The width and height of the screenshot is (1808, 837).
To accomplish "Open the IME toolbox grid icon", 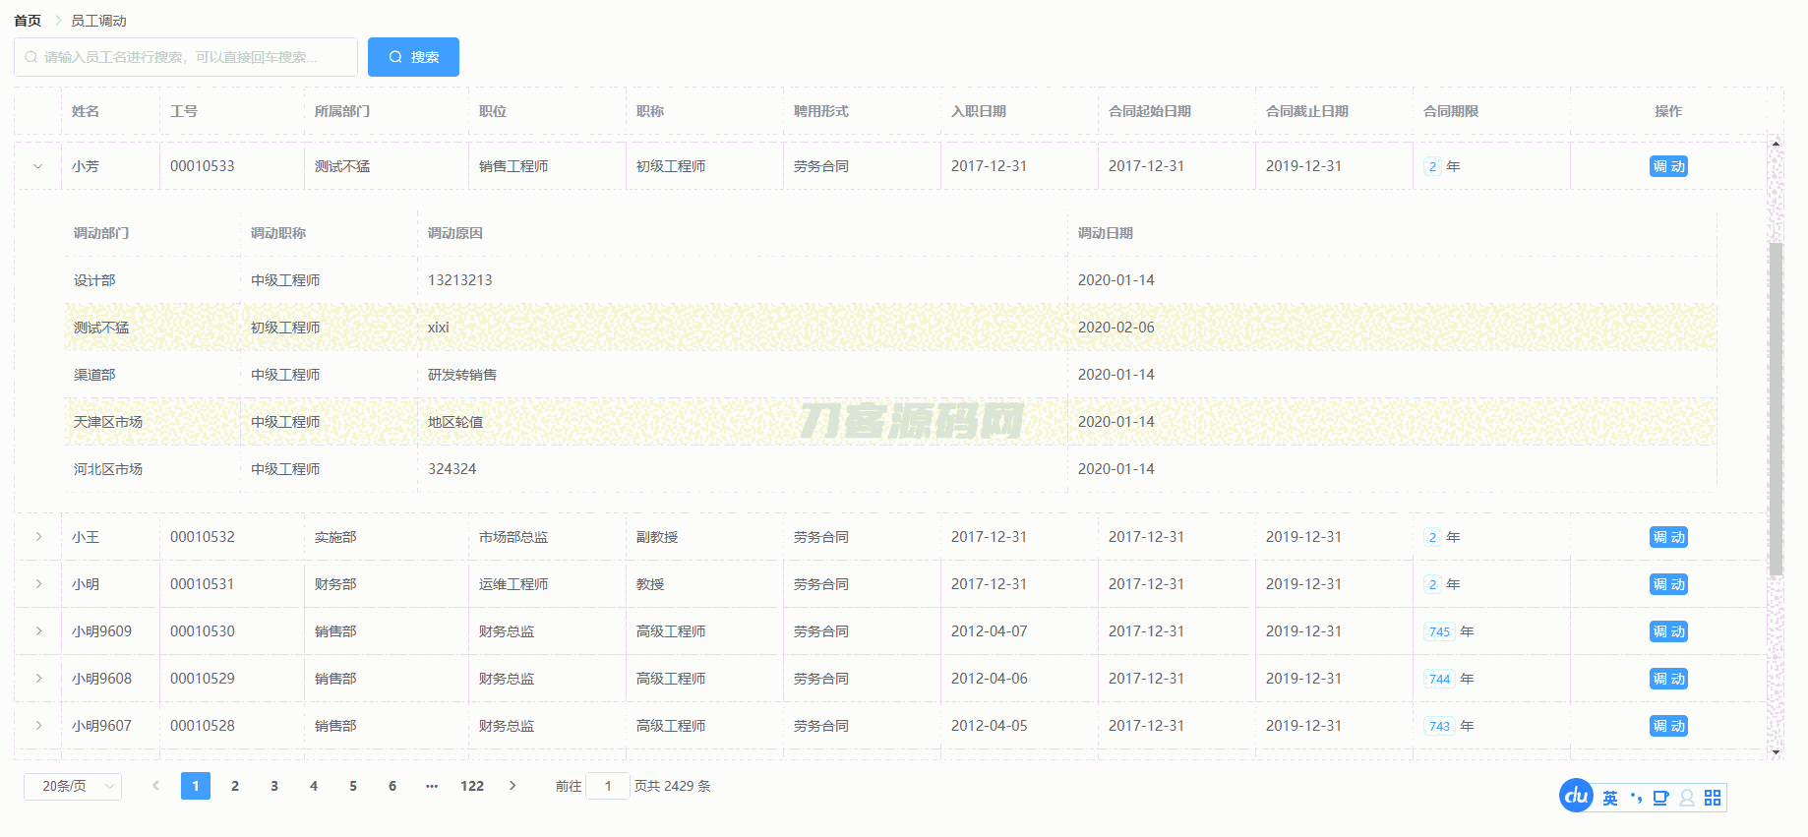I will pyautogui.click(x=1713, y=798).
